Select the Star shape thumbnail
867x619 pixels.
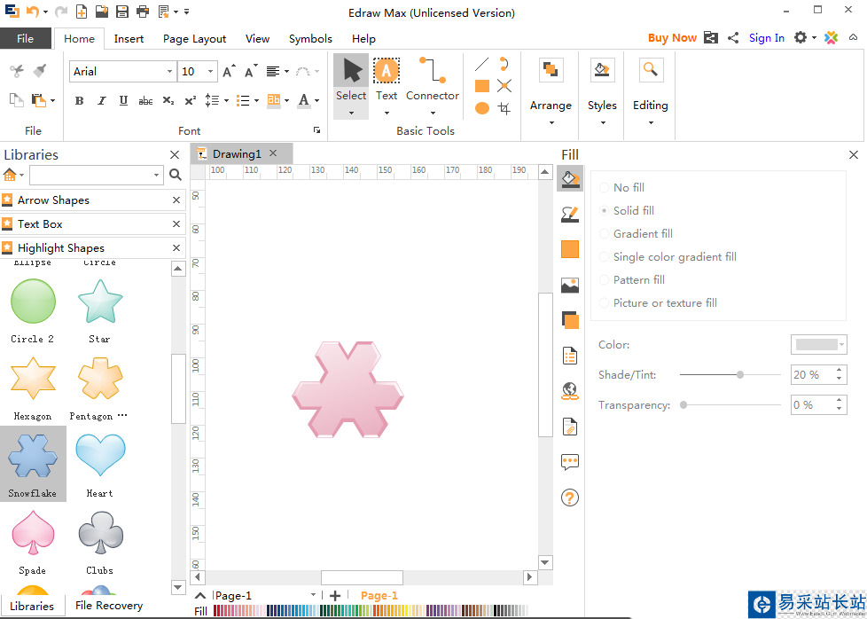(100, 301)
